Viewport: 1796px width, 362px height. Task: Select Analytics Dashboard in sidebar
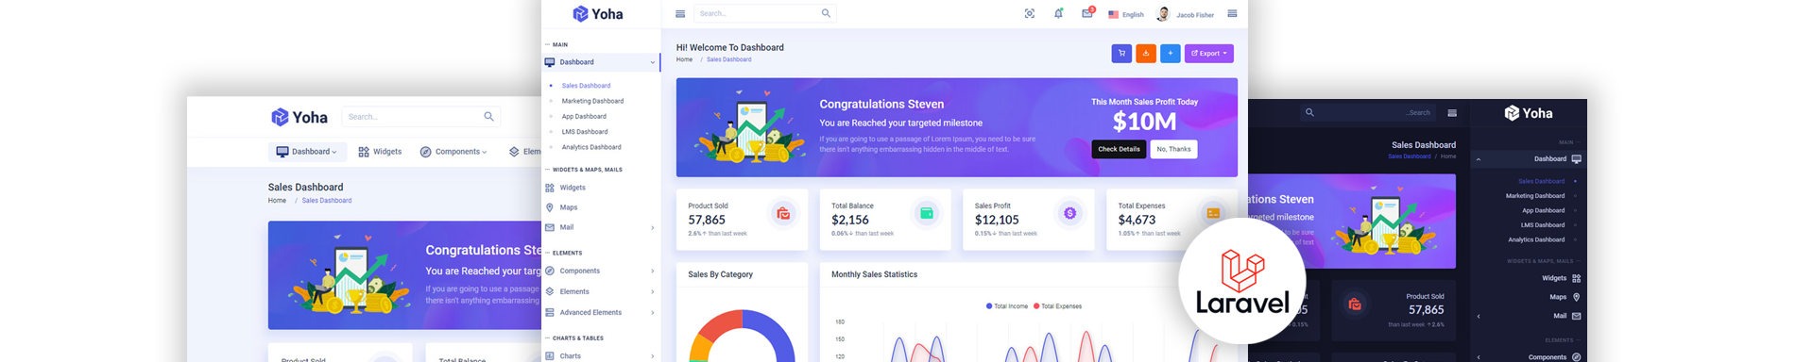[591, 147]
